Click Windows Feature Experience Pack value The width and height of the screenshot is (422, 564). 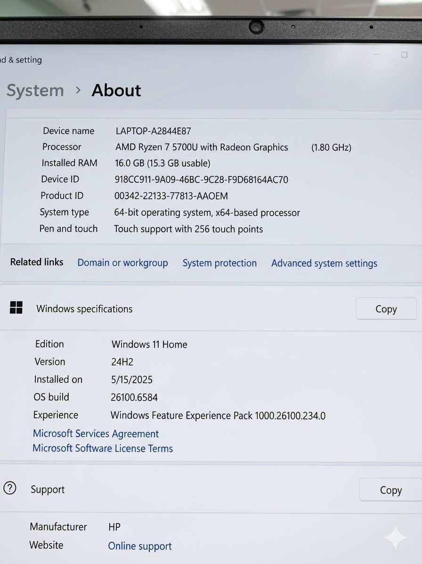pos(218,415)
